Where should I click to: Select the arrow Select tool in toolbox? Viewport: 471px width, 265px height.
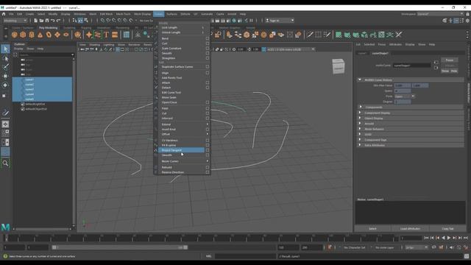pos(5,49)
